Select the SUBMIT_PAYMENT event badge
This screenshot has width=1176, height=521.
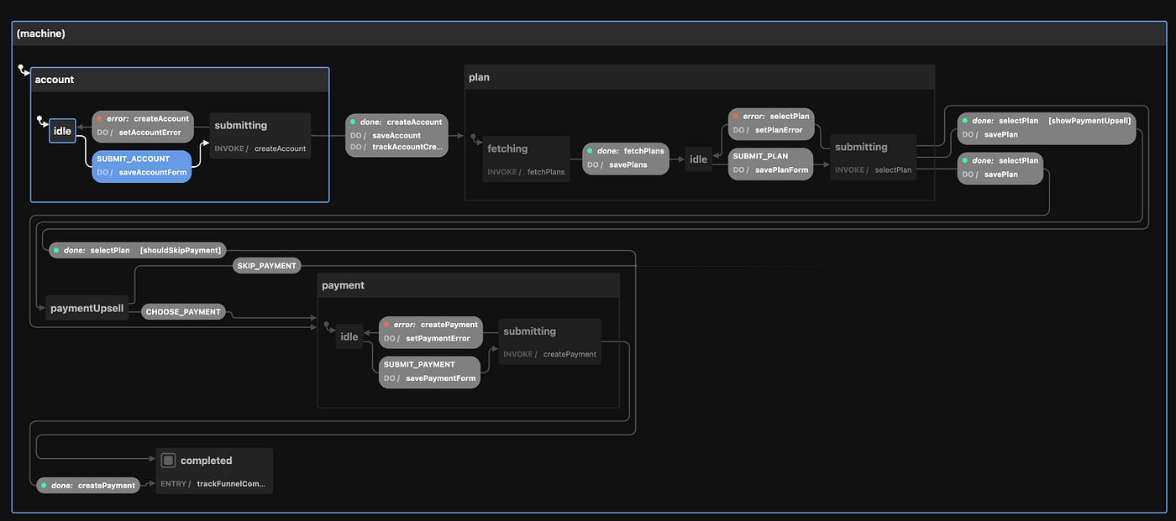420,364
